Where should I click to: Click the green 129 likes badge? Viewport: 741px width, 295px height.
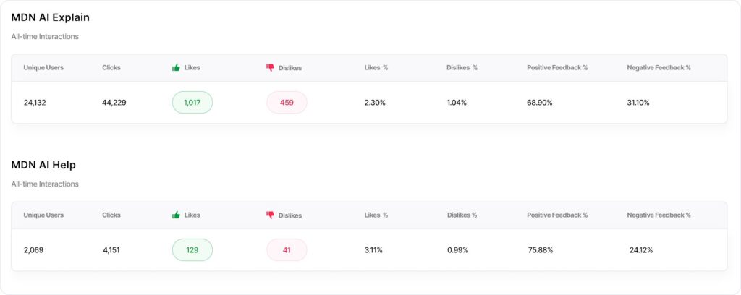[x=192, y=250]
